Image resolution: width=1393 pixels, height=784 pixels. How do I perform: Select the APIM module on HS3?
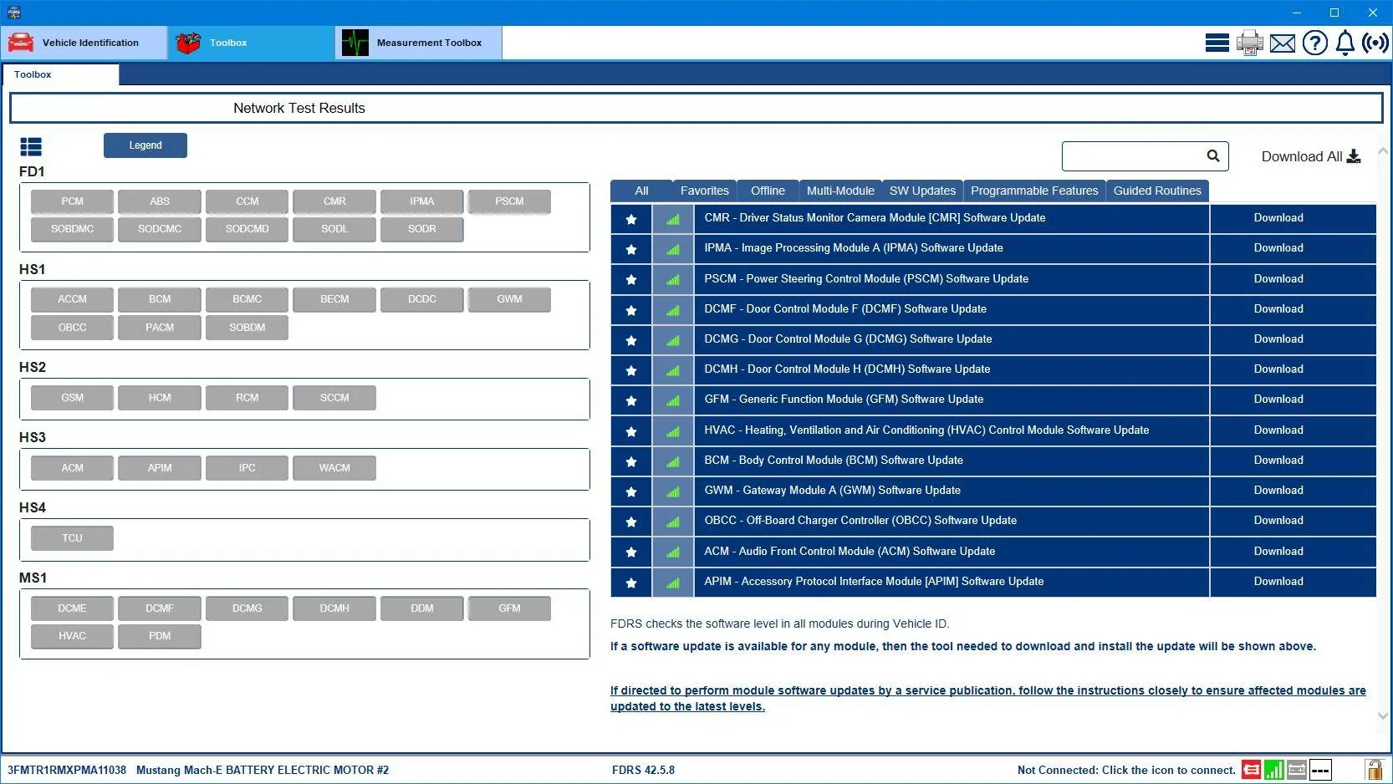pyautogui.click(x=160, y=468)
